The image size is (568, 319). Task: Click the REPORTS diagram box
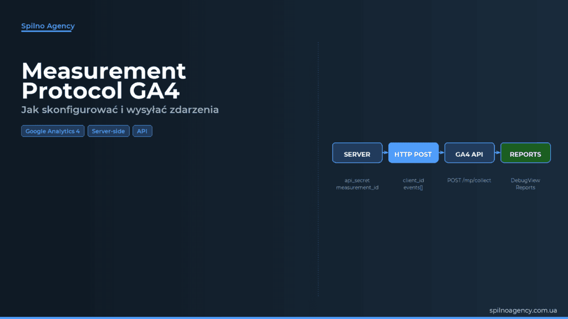point(526,153)
